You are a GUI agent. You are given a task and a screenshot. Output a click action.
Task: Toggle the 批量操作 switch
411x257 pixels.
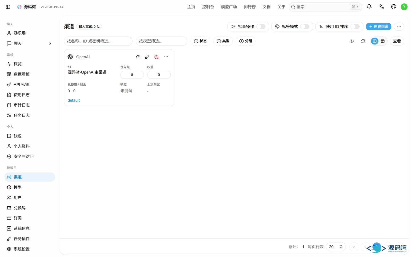point(261,26)
